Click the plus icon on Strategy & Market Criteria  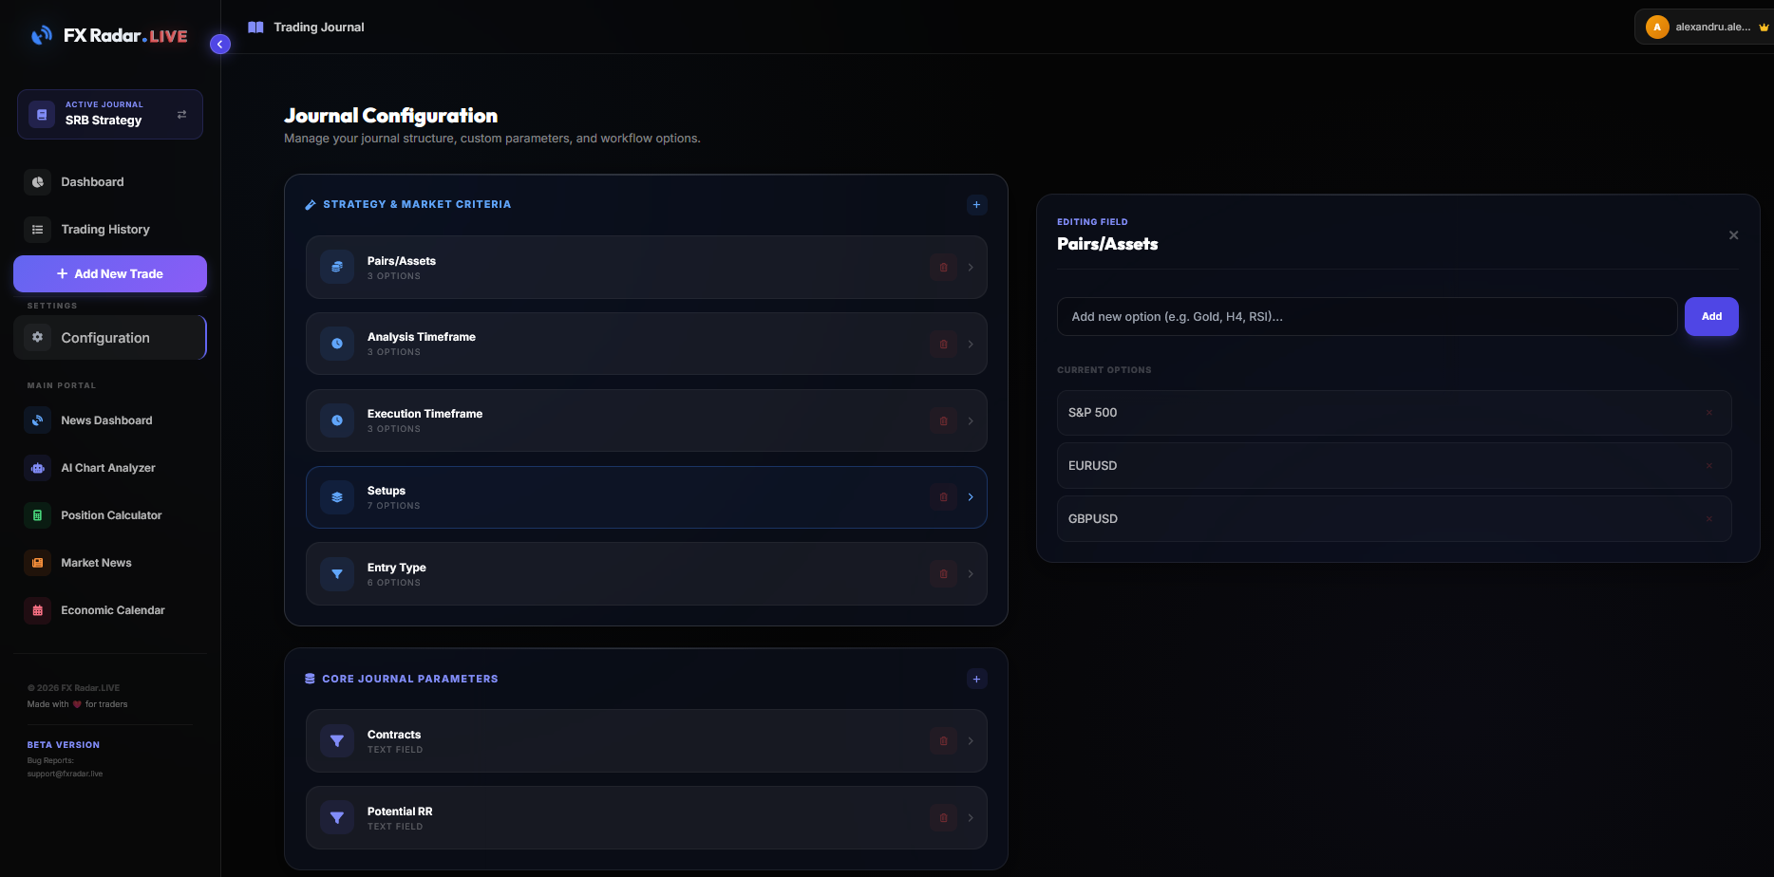(976, 204)
